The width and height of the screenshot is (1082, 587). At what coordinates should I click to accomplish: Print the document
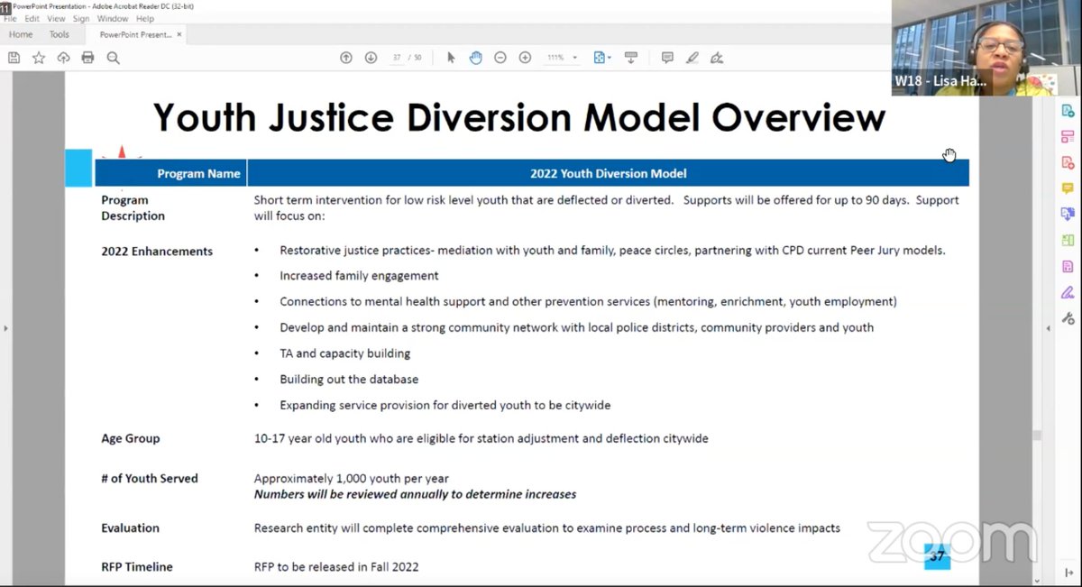87,58
